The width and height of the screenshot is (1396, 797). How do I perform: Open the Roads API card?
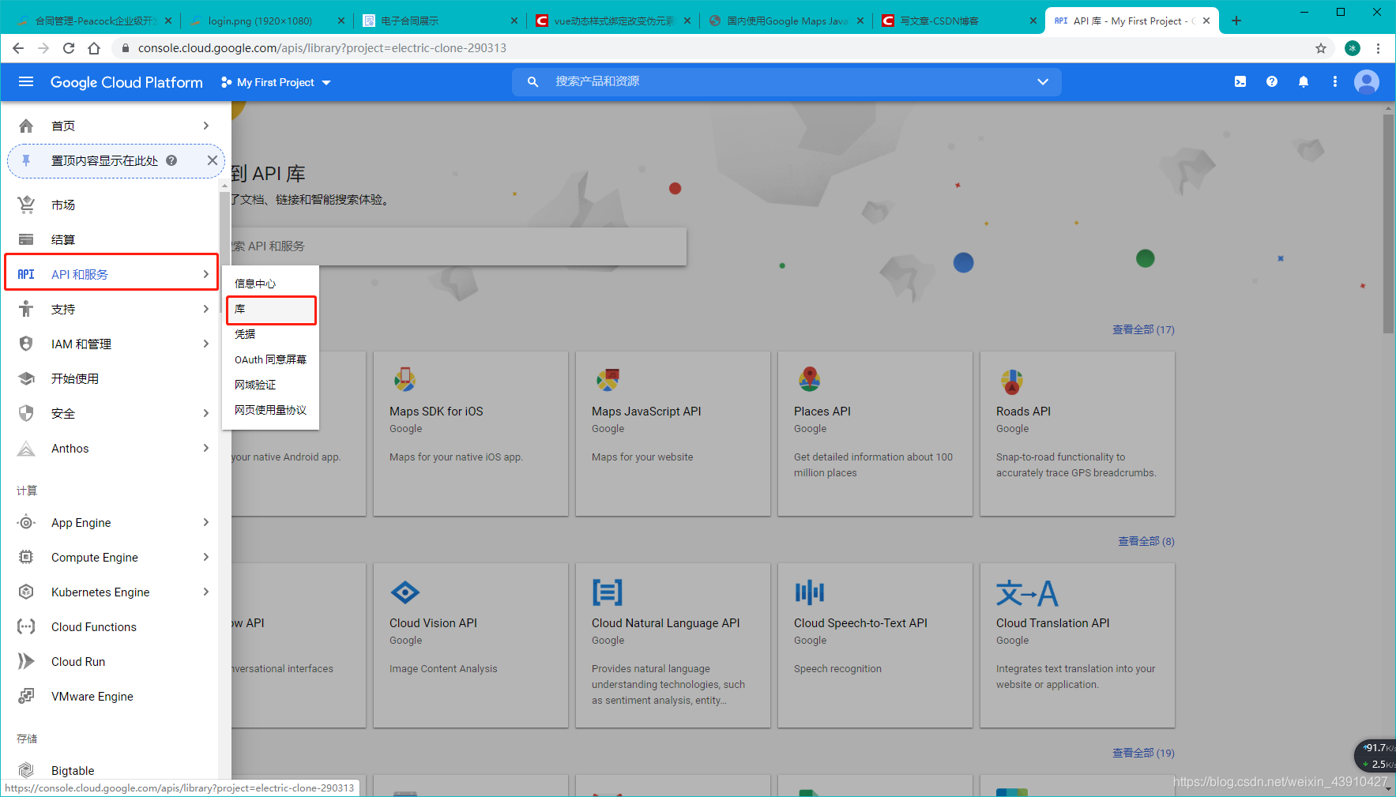coord(1078,434)
